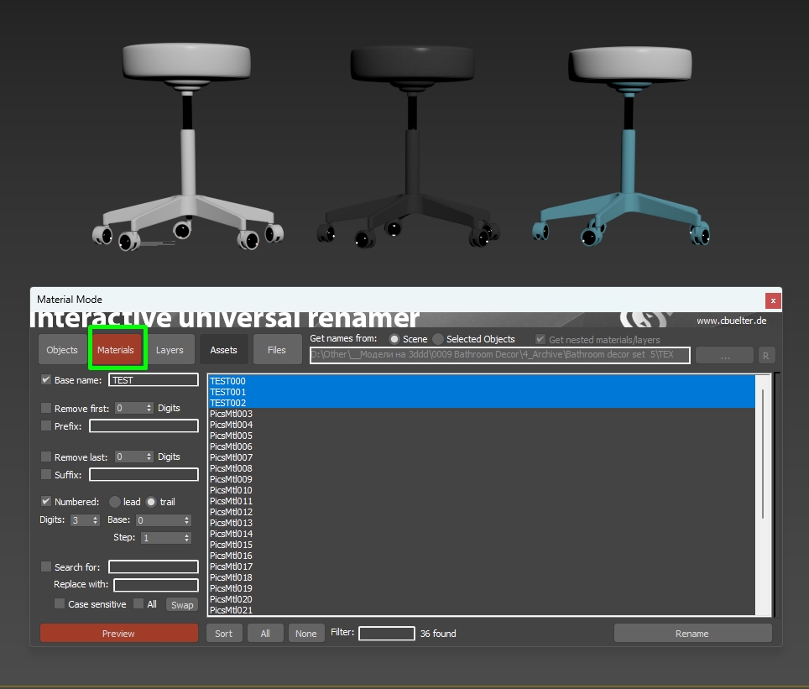The image size is (809, 689).
Task: Click the All selection button
Action: pos(265,634)
